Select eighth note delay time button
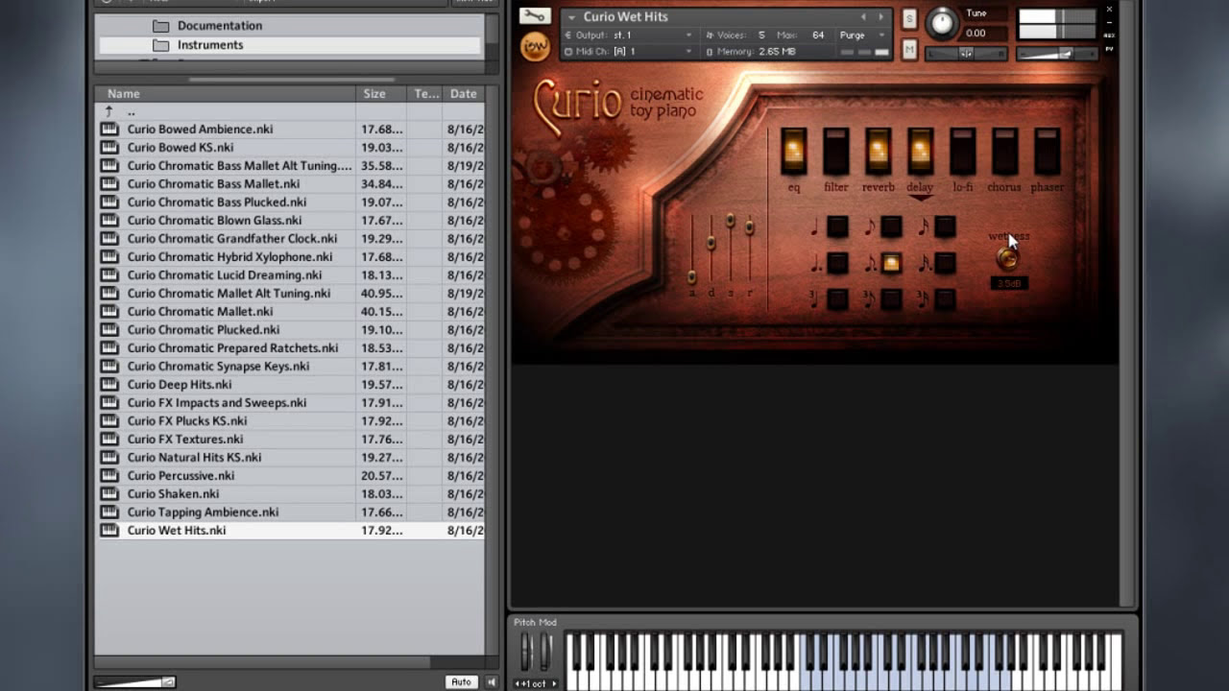 891,226
